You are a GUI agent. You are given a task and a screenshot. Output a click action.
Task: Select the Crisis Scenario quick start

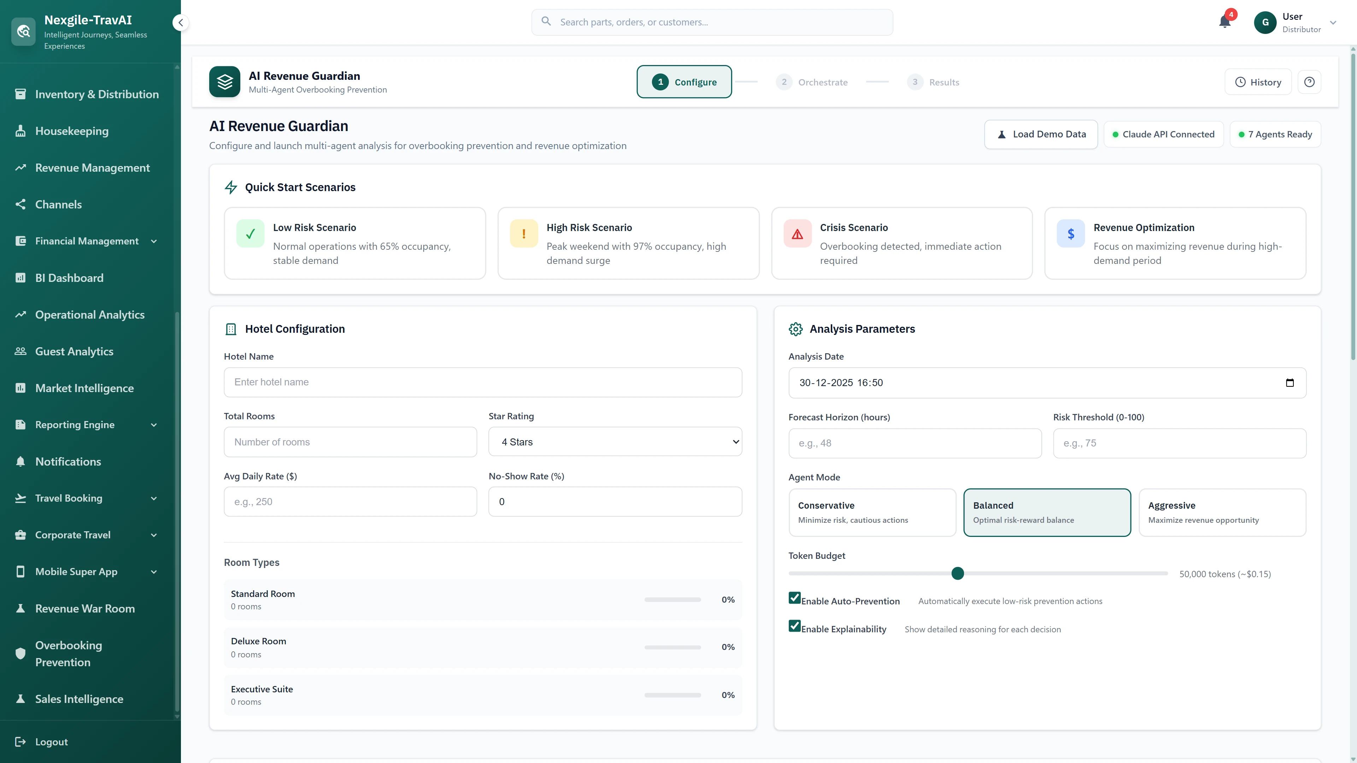901,243
